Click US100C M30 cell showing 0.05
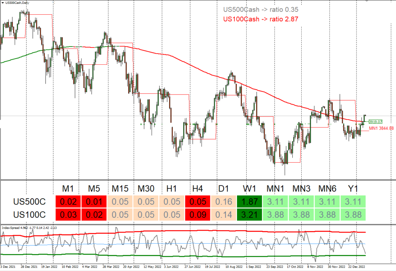This screenshot has width=396, height=271. (146, 215)
